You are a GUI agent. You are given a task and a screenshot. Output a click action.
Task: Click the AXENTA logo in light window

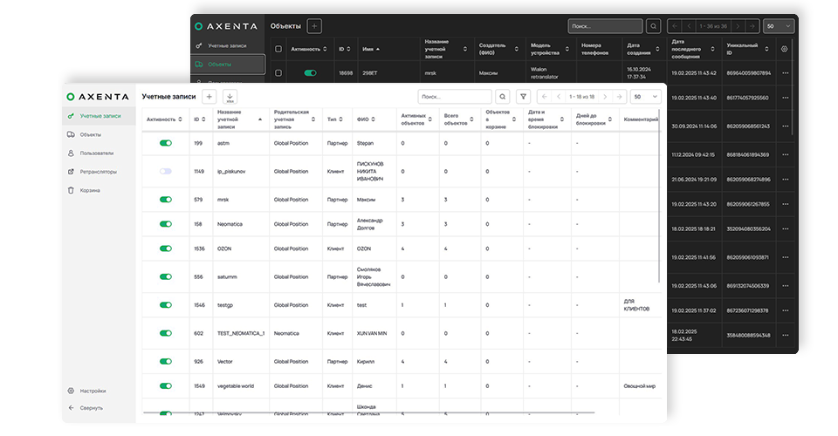click(x=98, y=97)
